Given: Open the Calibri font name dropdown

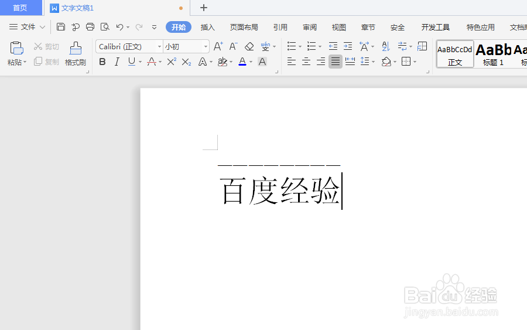Looking at the screenshot, I should click(x=160, y=46).
